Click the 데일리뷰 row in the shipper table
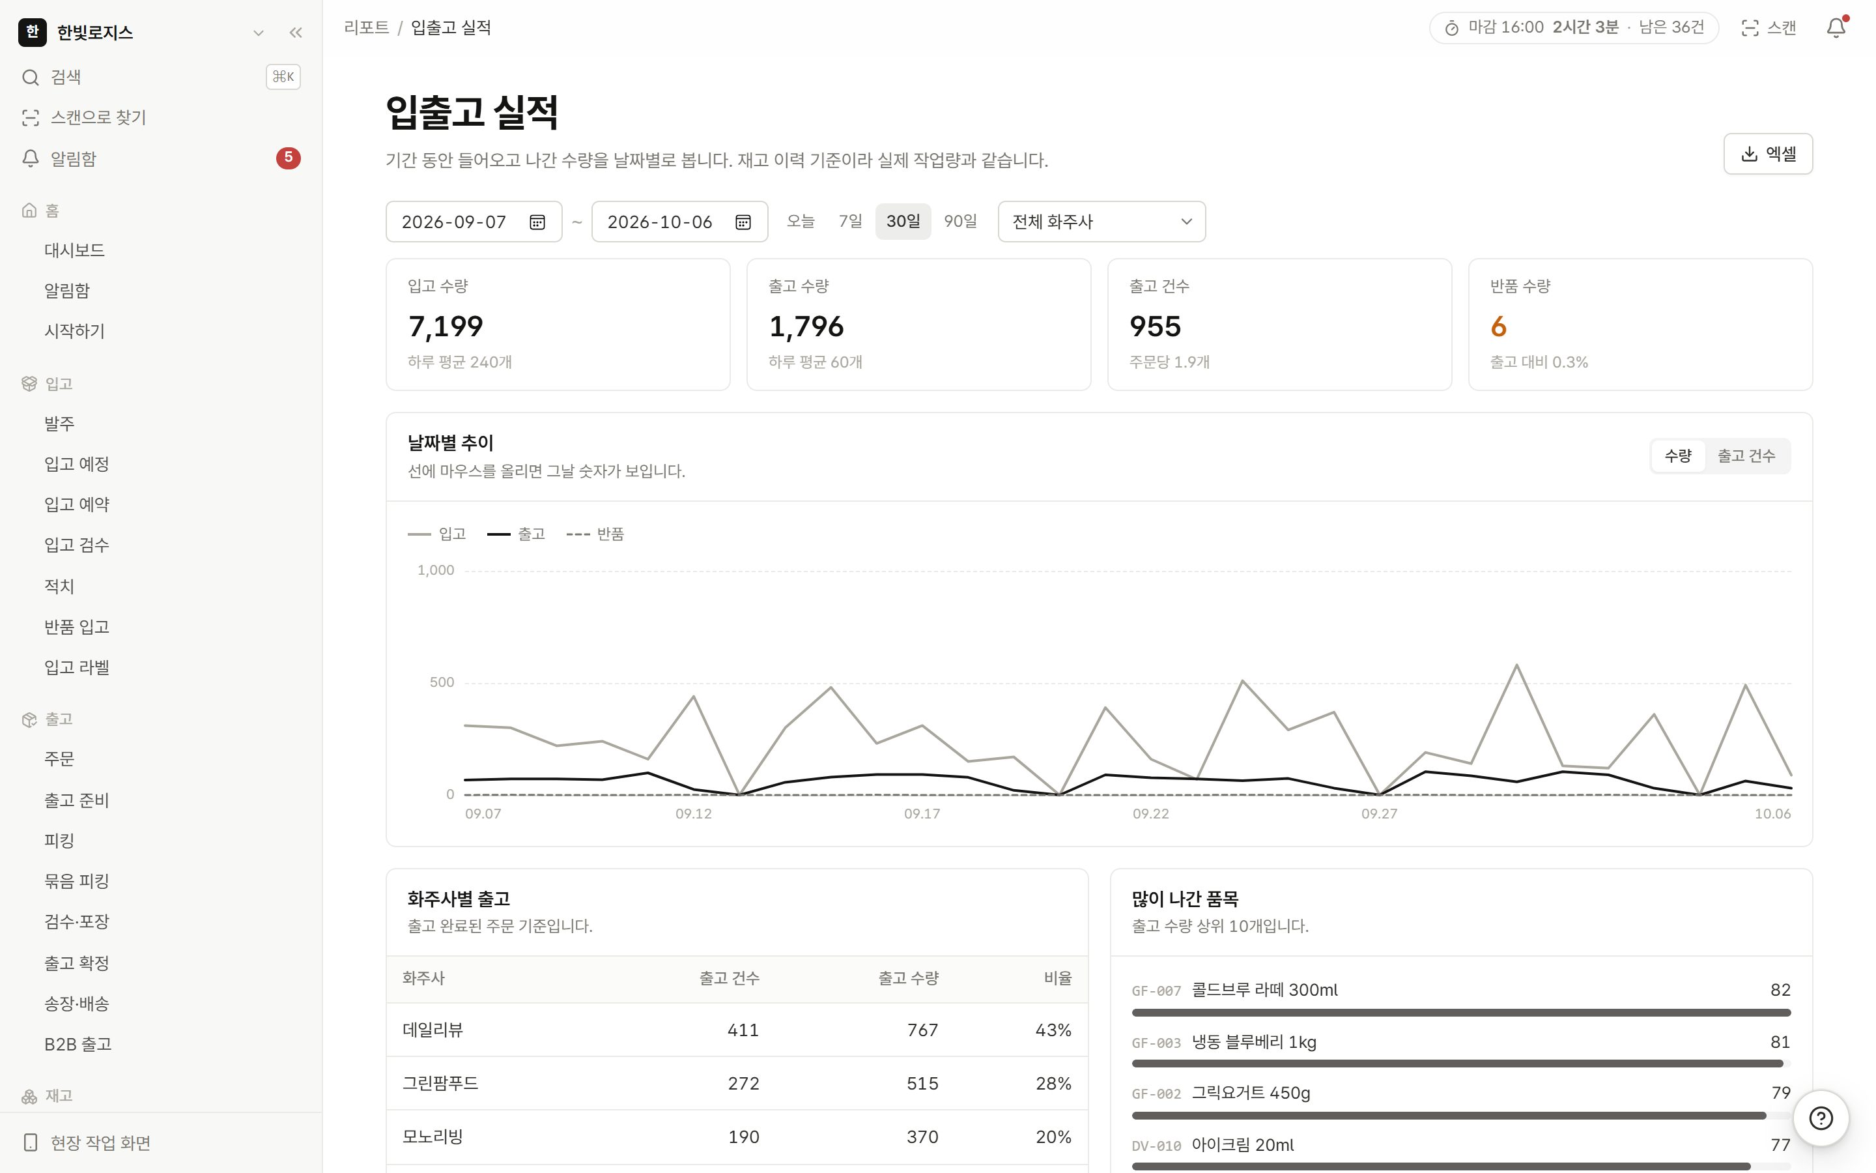This screenshot has height=1173, width=1876. (x=737, y=1030)
